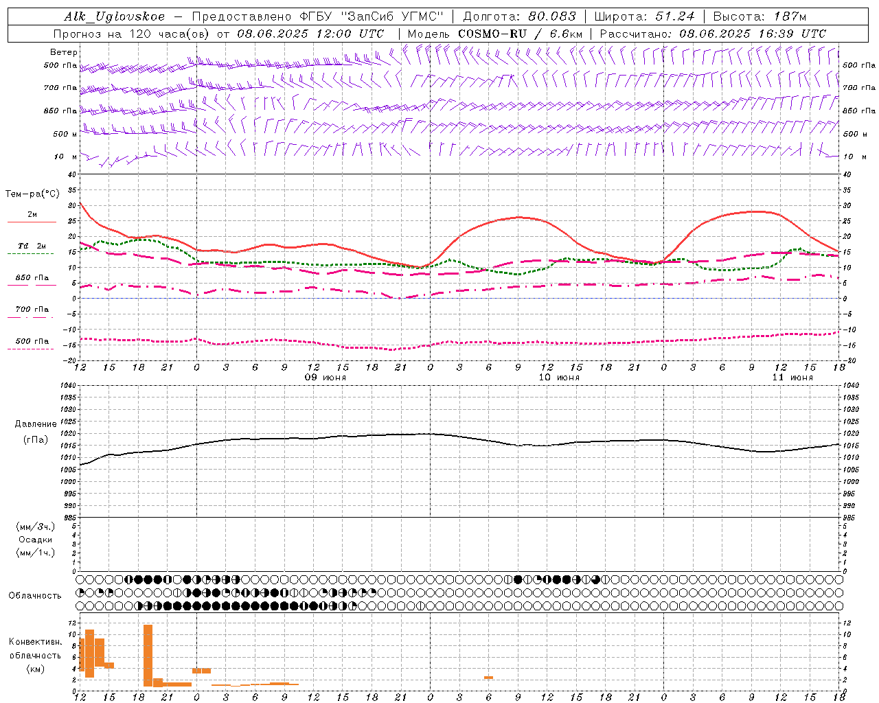This screenshot has height=703, width=879.
Task: Click the tallest orange convective cloud bar
Action: coord(148,655)
